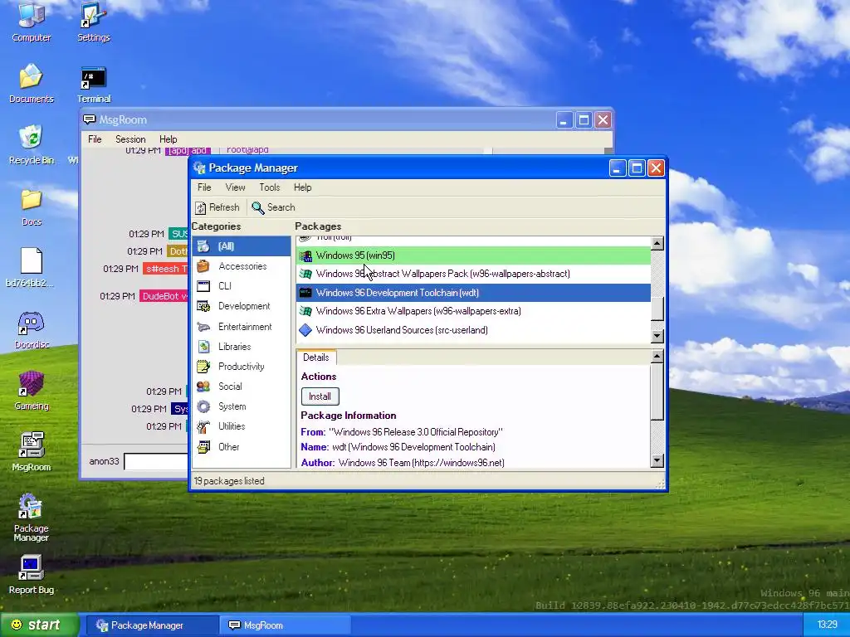This screenshot has height=637, width=850.
Task: Click the Windows 95 package icon
Action: click(x=305, y=255)
